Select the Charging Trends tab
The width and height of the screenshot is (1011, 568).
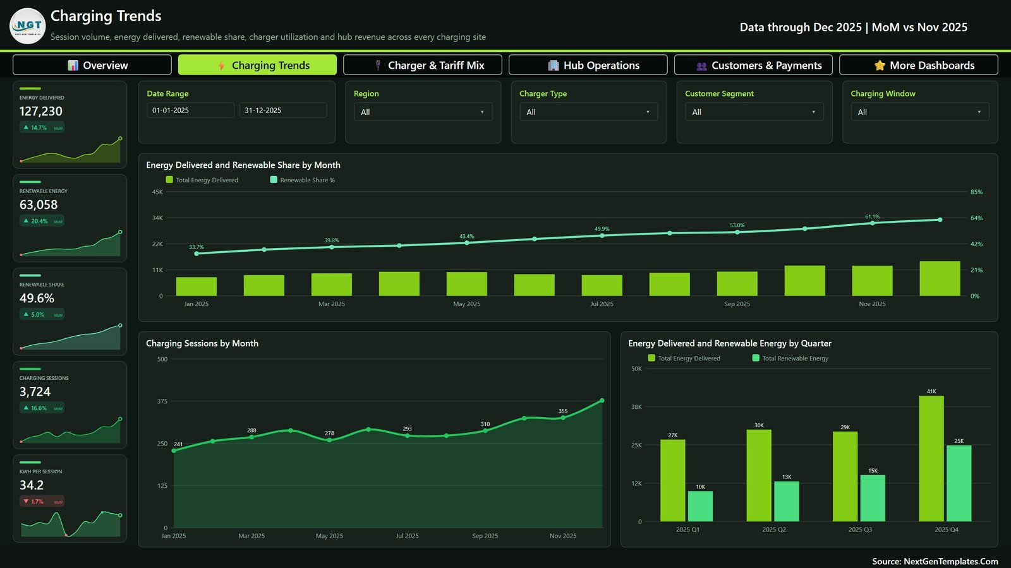(257, 65)
